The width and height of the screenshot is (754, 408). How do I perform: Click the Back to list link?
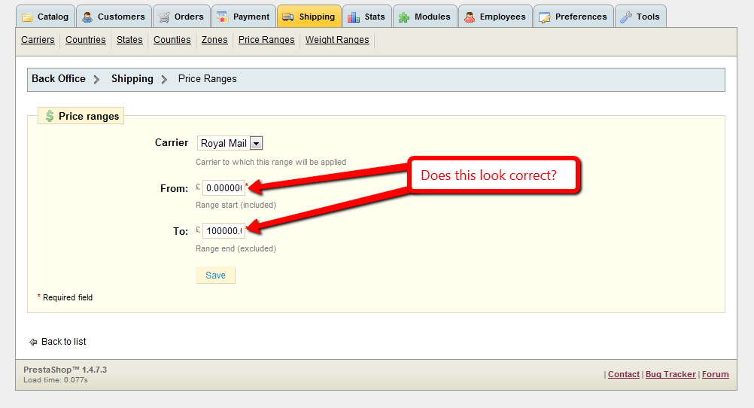[63, 342]
